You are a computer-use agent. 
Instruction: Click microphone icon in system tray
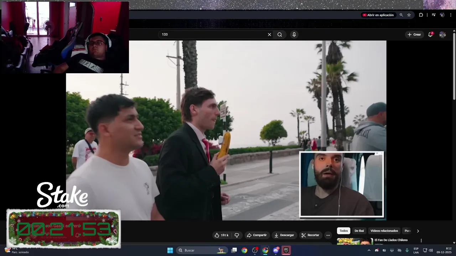tap(407, 250)
